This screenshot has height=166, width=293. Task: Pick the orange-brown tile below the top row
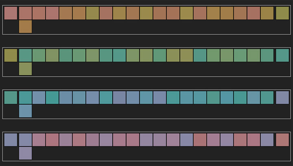[25, 27]
